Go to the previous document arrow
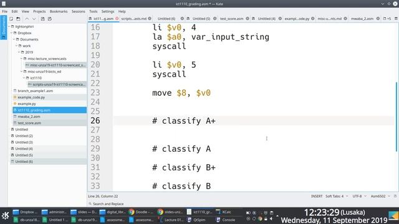Screen dimensions: 399x224 coord(27,19)
